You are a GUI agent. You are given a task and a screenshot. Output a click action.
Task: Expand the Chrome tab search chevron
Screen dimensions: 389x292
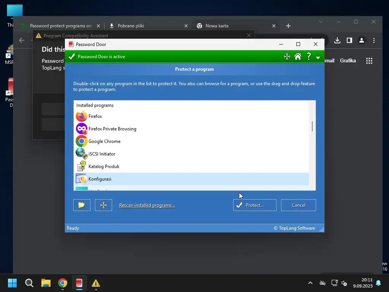(x=321, y=22)
